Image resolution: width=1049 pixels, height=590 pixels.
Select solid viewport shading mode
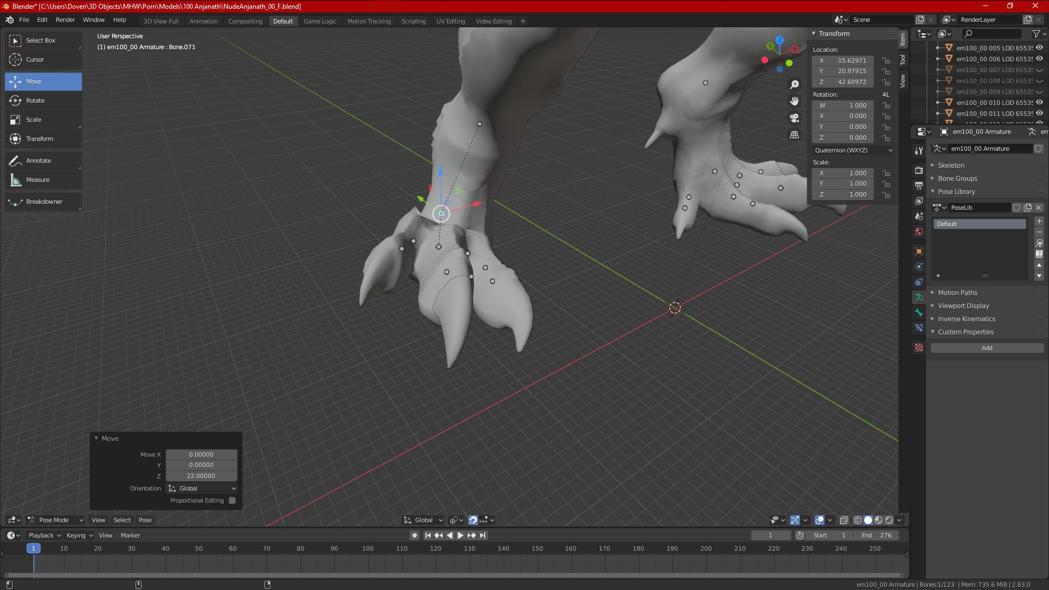coord(868,520)
